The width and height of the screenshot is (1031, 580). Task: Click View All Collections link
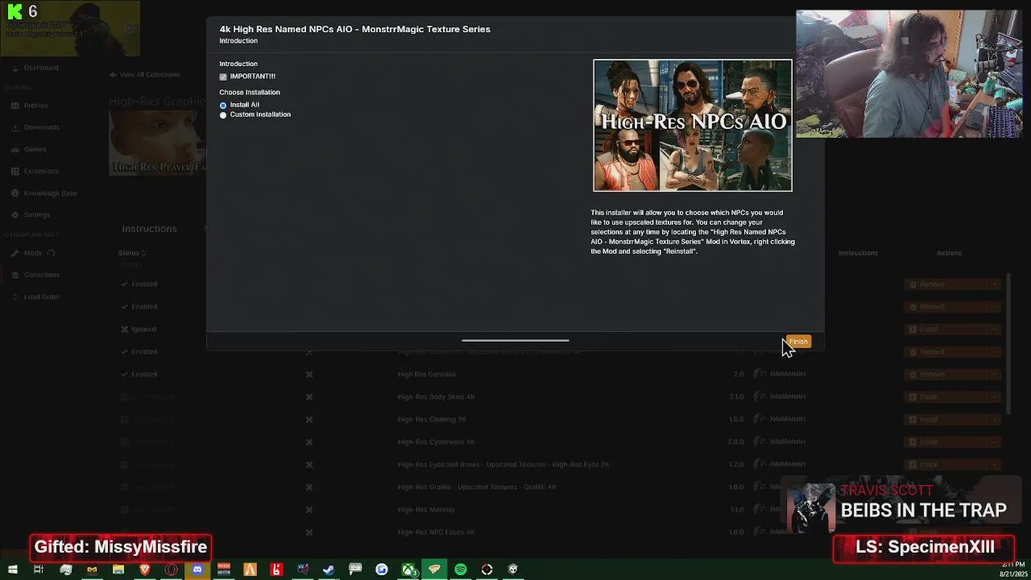point(145,75)
